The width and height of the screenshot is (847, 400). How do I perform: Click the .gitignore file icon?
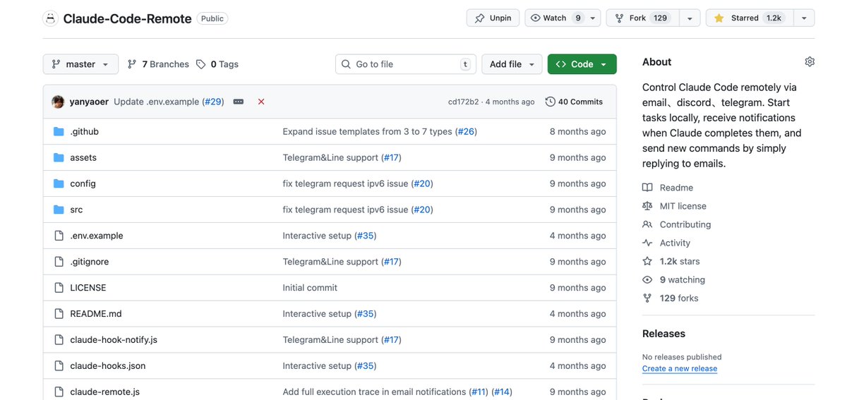pos(59,262)
